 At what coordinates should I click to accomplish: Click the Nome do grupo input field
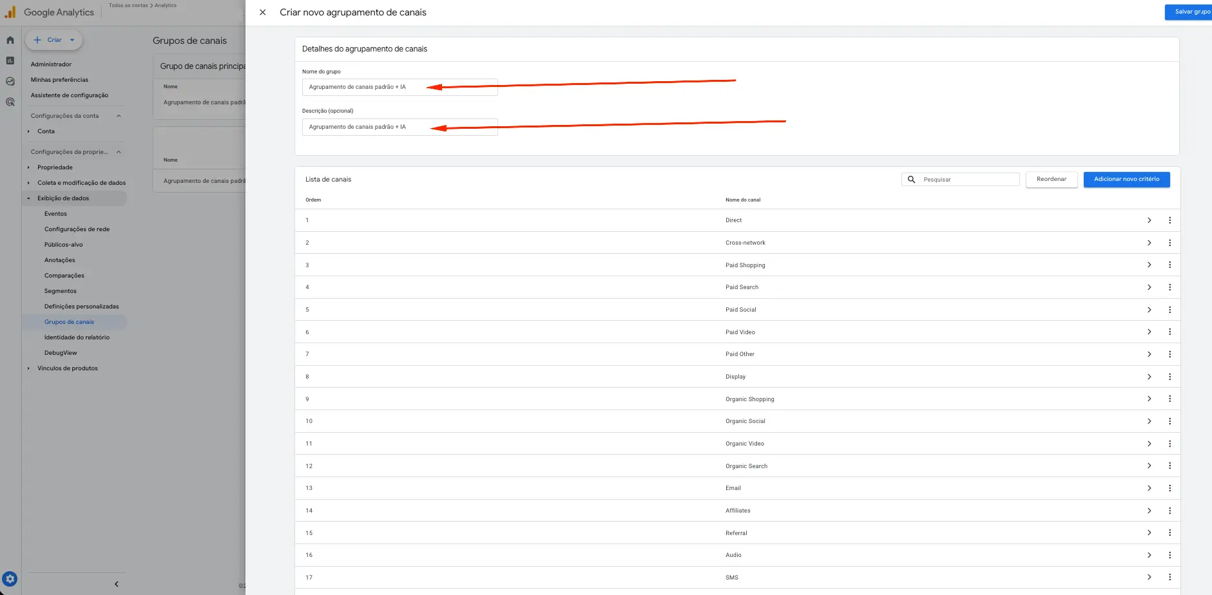point(399,87)
